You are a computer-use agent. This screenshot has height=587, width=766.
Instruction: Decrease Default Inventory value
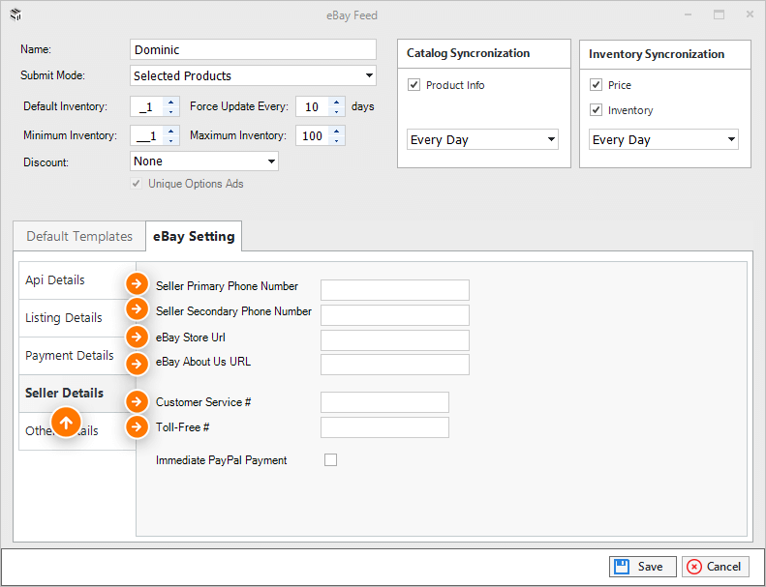(170, 112)
